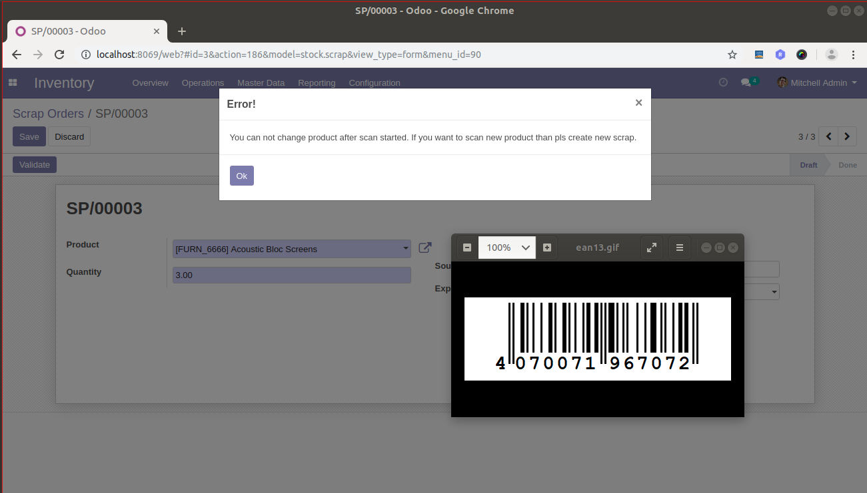Screen dimensions: 867x493
Task: Open the Odoo apps grid menu icon
Action: pos(13,82)
